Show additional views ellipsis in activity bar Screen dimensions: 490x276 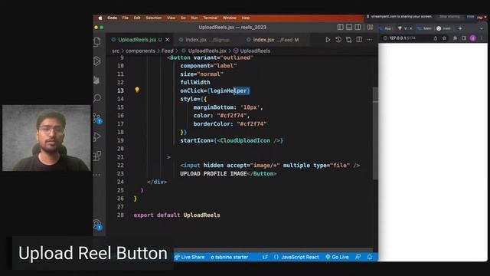97,175
